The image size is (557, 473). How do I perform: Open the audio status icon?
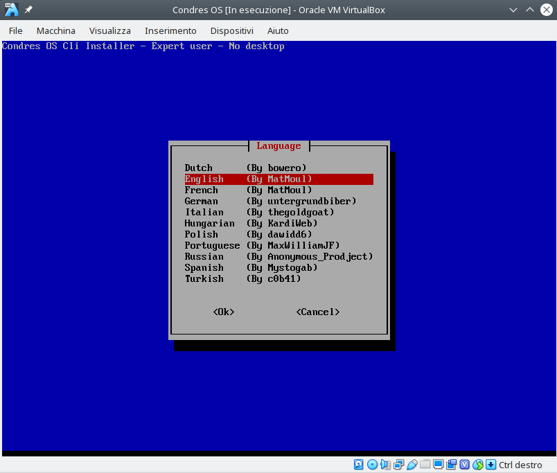pyautogui.click(x=385, y=465)
